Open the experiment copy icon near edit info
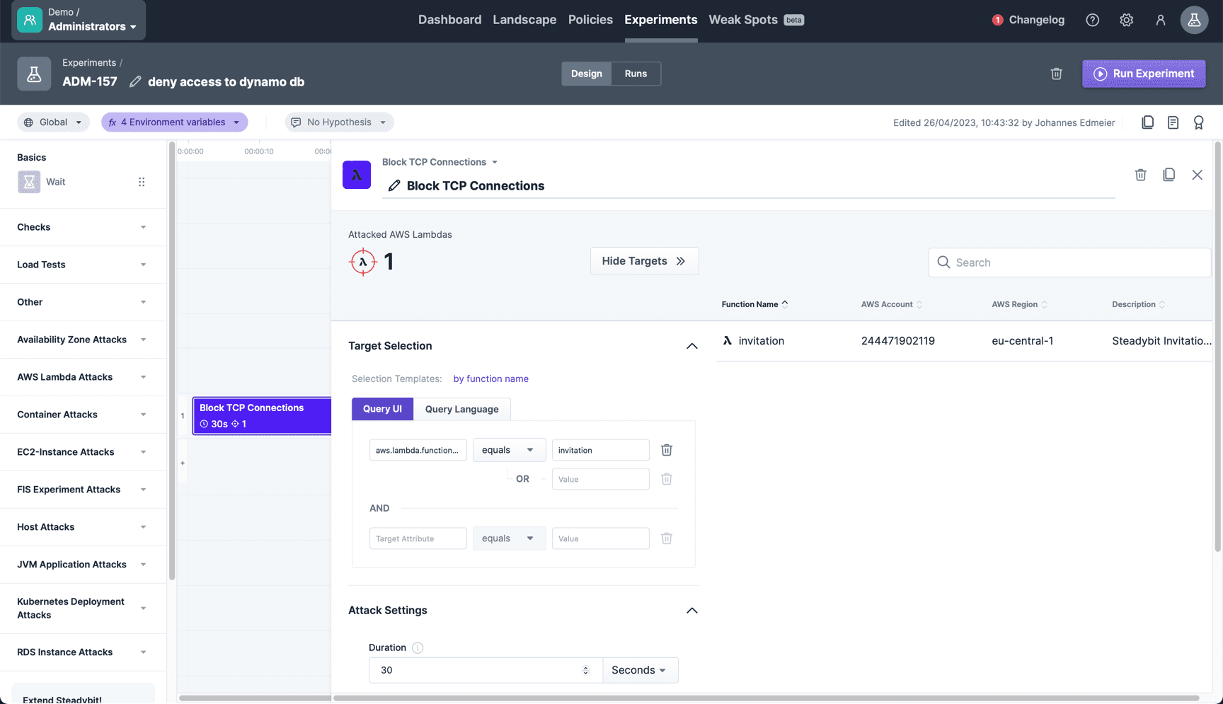Screen dimensions: 1223x704 1147,122
